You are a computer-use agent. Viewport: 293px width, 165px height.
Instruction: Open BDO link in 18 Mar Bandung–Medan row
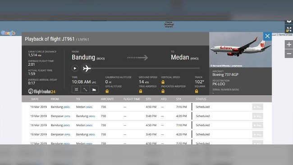click(x=67, y=125)
